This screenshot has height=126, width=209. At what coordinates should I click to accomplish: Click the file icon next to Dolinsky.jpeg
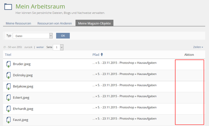pyautogui.click(x=8, y=76)
